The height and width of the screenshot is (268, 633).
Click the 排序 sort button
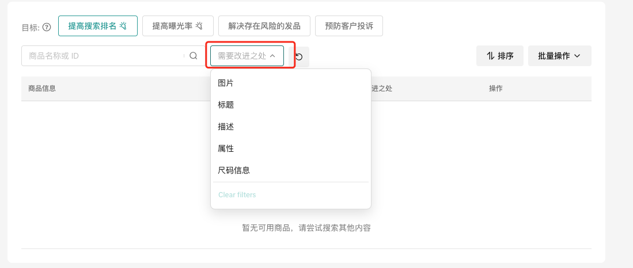pyautogui.click(x=499, y=56)
